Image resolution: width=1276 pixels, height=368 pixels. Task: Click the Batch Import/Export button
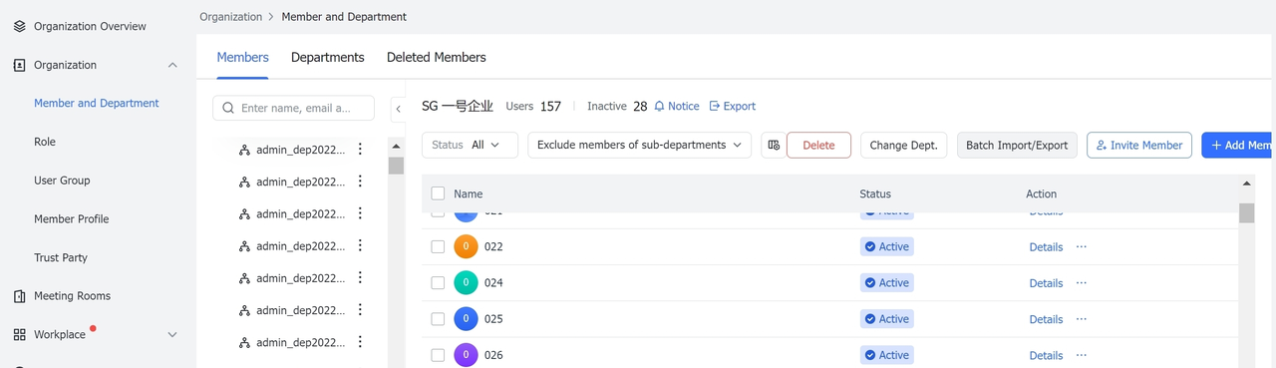click(1017, 145)
